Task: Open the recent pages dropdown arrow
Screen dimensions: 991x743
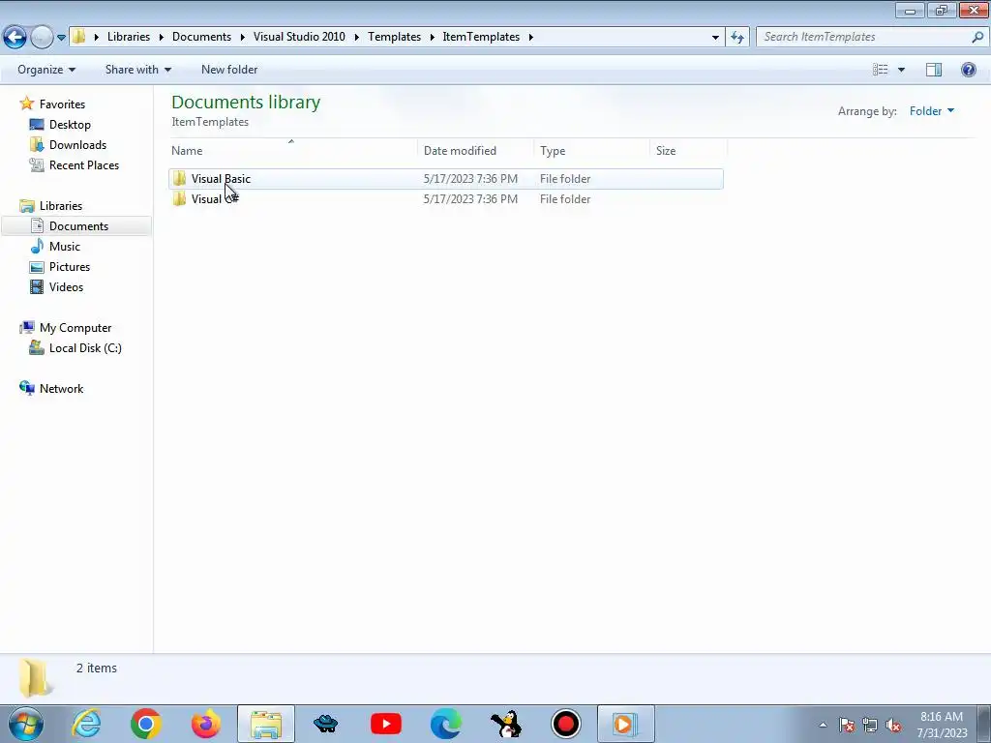Action: [x=61, y=38]
